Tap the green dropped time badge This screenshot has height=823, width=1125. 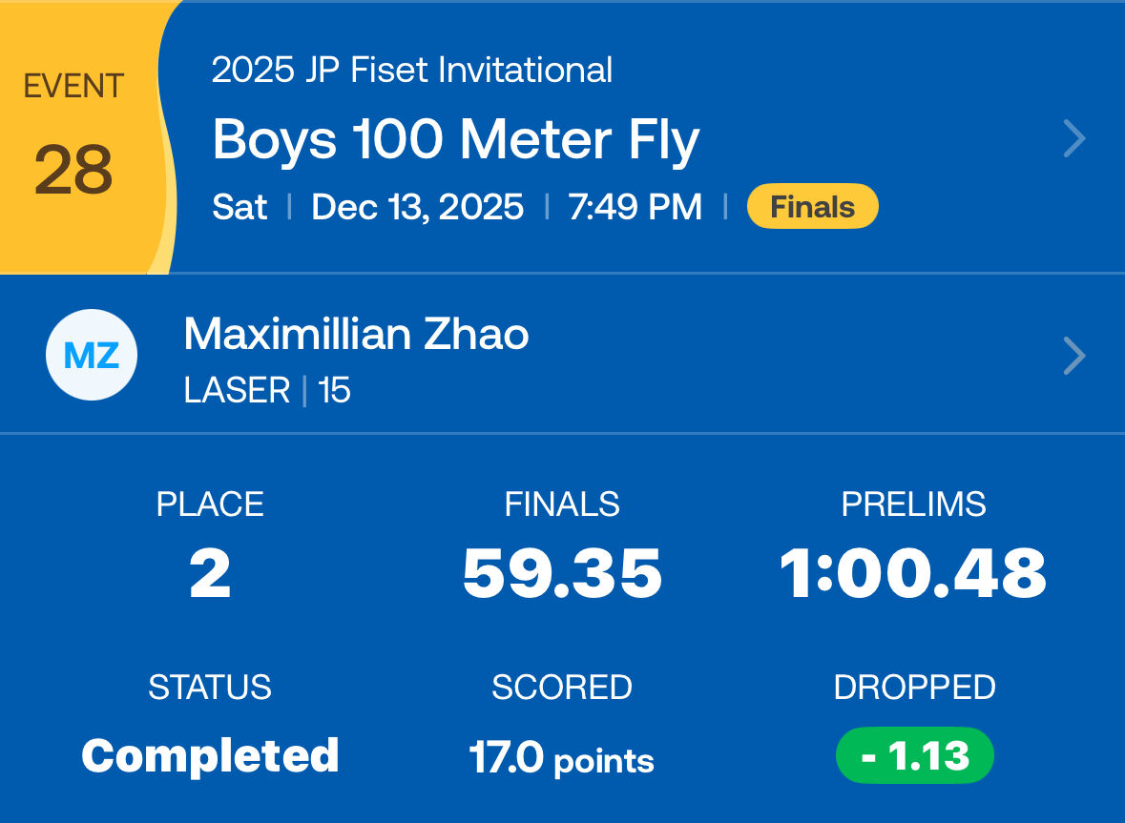point(914,756)
